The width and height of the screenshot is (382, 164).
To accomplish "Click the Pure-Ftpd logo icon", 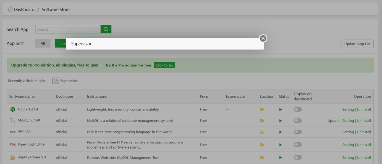I will click(x=13, y=145).
